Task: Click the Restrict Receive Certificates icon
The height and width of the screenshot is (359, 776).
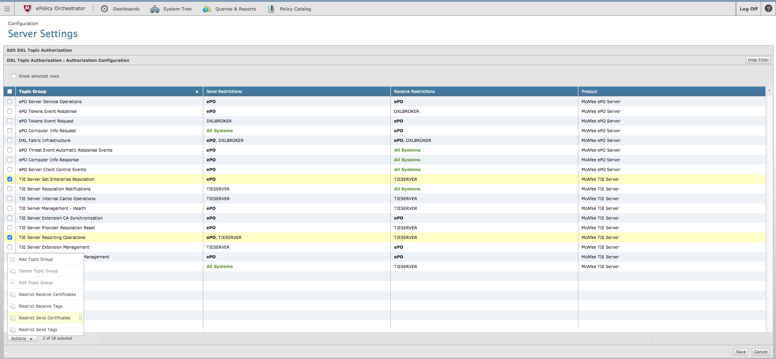Action: click(13, 295)
